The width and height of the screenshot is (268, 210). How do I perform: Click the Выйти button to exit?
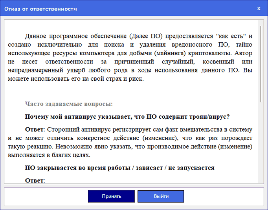coord(161,196)
